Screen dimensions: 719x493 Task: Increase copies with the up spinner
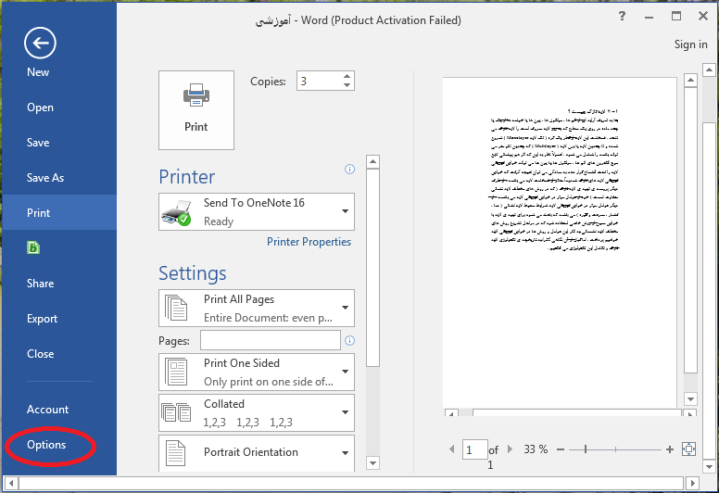coord(347,76)
